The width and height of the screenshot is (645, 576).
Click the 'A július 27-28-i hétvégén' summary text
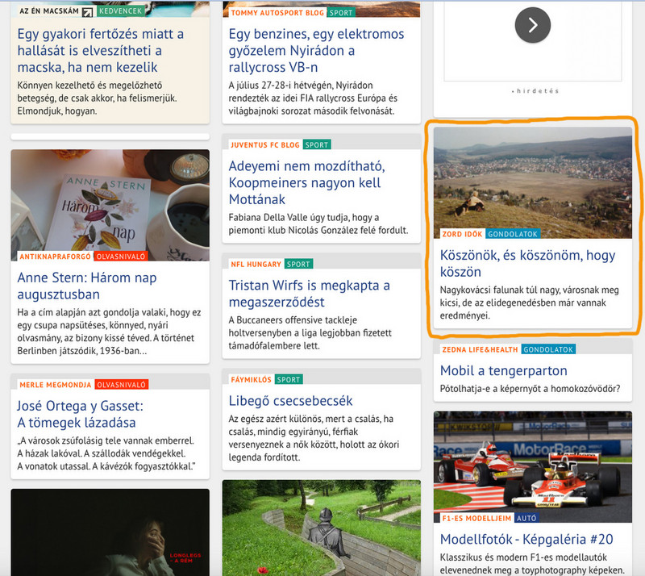(x=313, y=98)
